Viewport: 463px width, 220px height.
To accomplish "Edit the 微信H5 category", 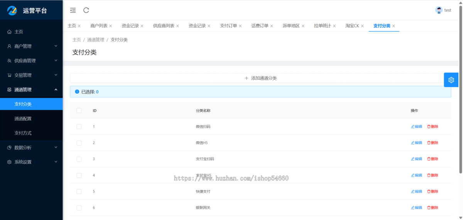I will point(416,143).
